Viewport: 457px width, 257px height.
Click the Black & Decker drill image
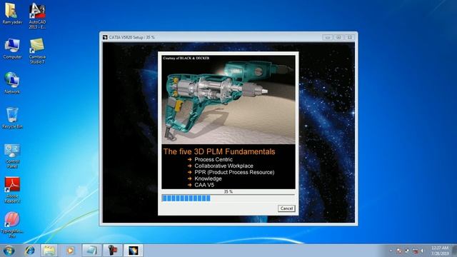(x=228, y=100)
